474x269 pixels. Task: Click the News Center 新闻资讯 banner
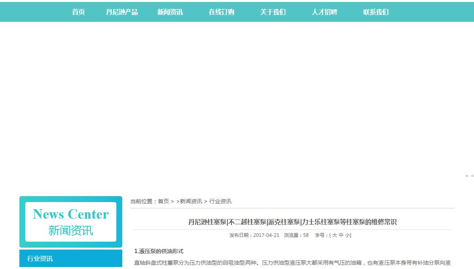click(x=71, y=222)
